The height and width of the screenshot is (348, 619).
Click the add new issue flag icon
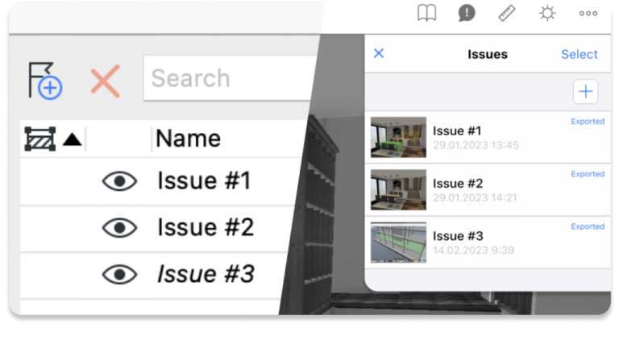[x=45, y=81]
